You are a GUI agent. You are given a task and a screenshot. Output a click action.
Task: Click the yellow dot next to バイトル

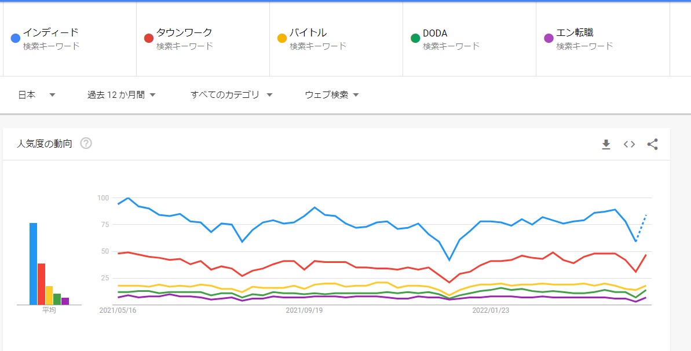click(x=282, y=38)
